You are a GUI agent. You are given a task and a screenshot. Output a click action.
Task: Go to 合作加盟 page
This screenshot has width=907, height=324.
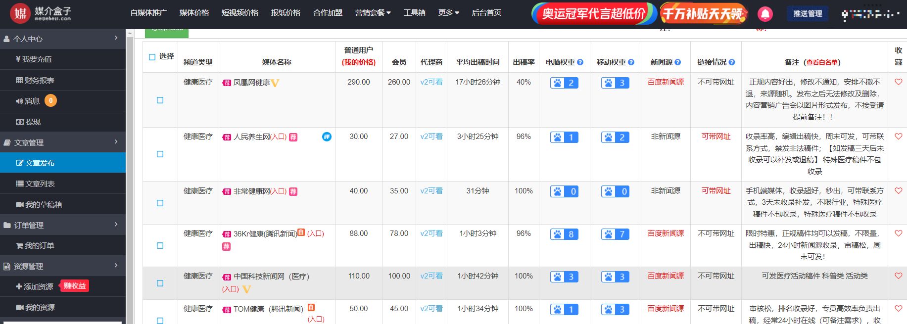[x=328, y=12]
